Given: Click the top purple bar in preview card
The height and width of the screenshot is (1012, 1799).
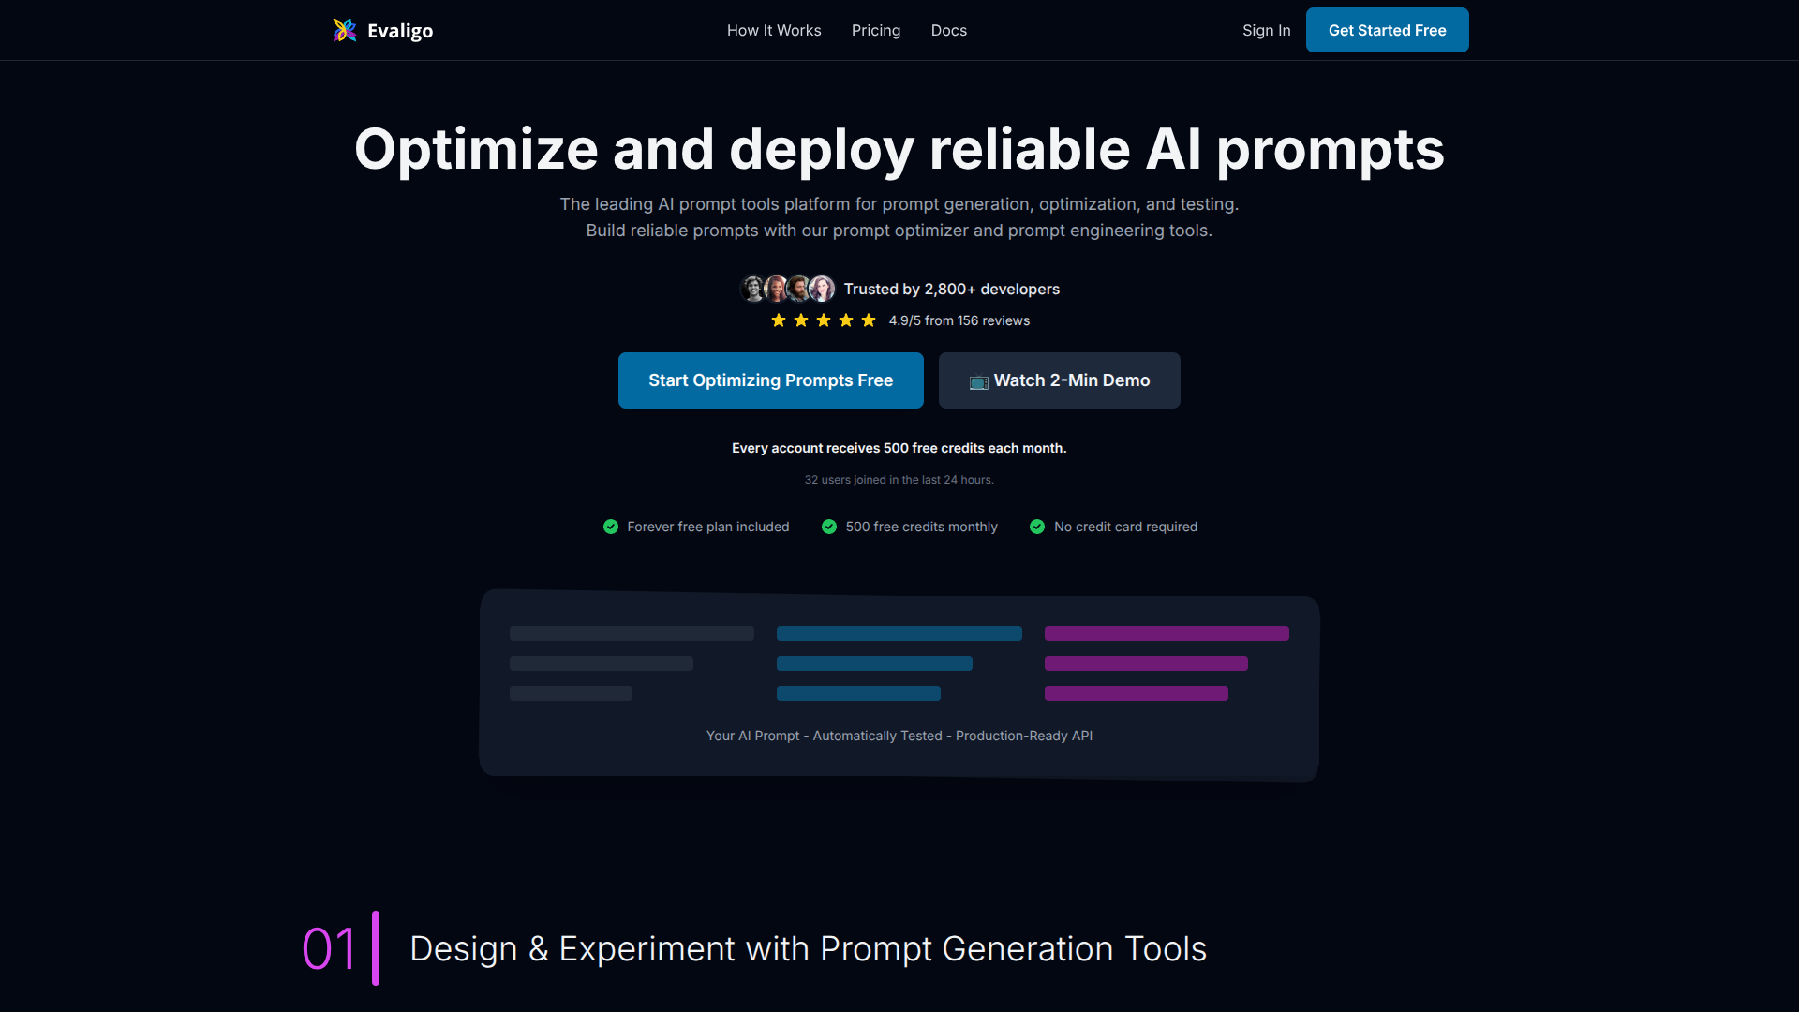Looking at the screenshot, I should coord(1167,633).
